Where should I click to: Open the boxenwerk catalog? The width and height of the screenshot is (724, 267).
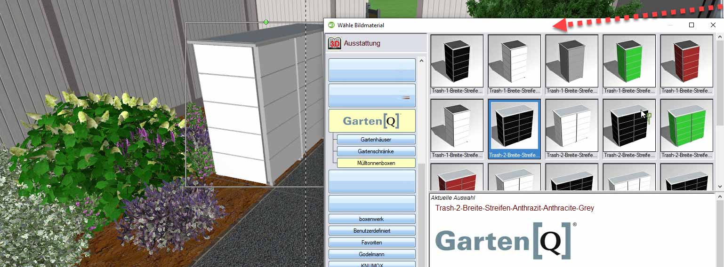coord(372,219)
